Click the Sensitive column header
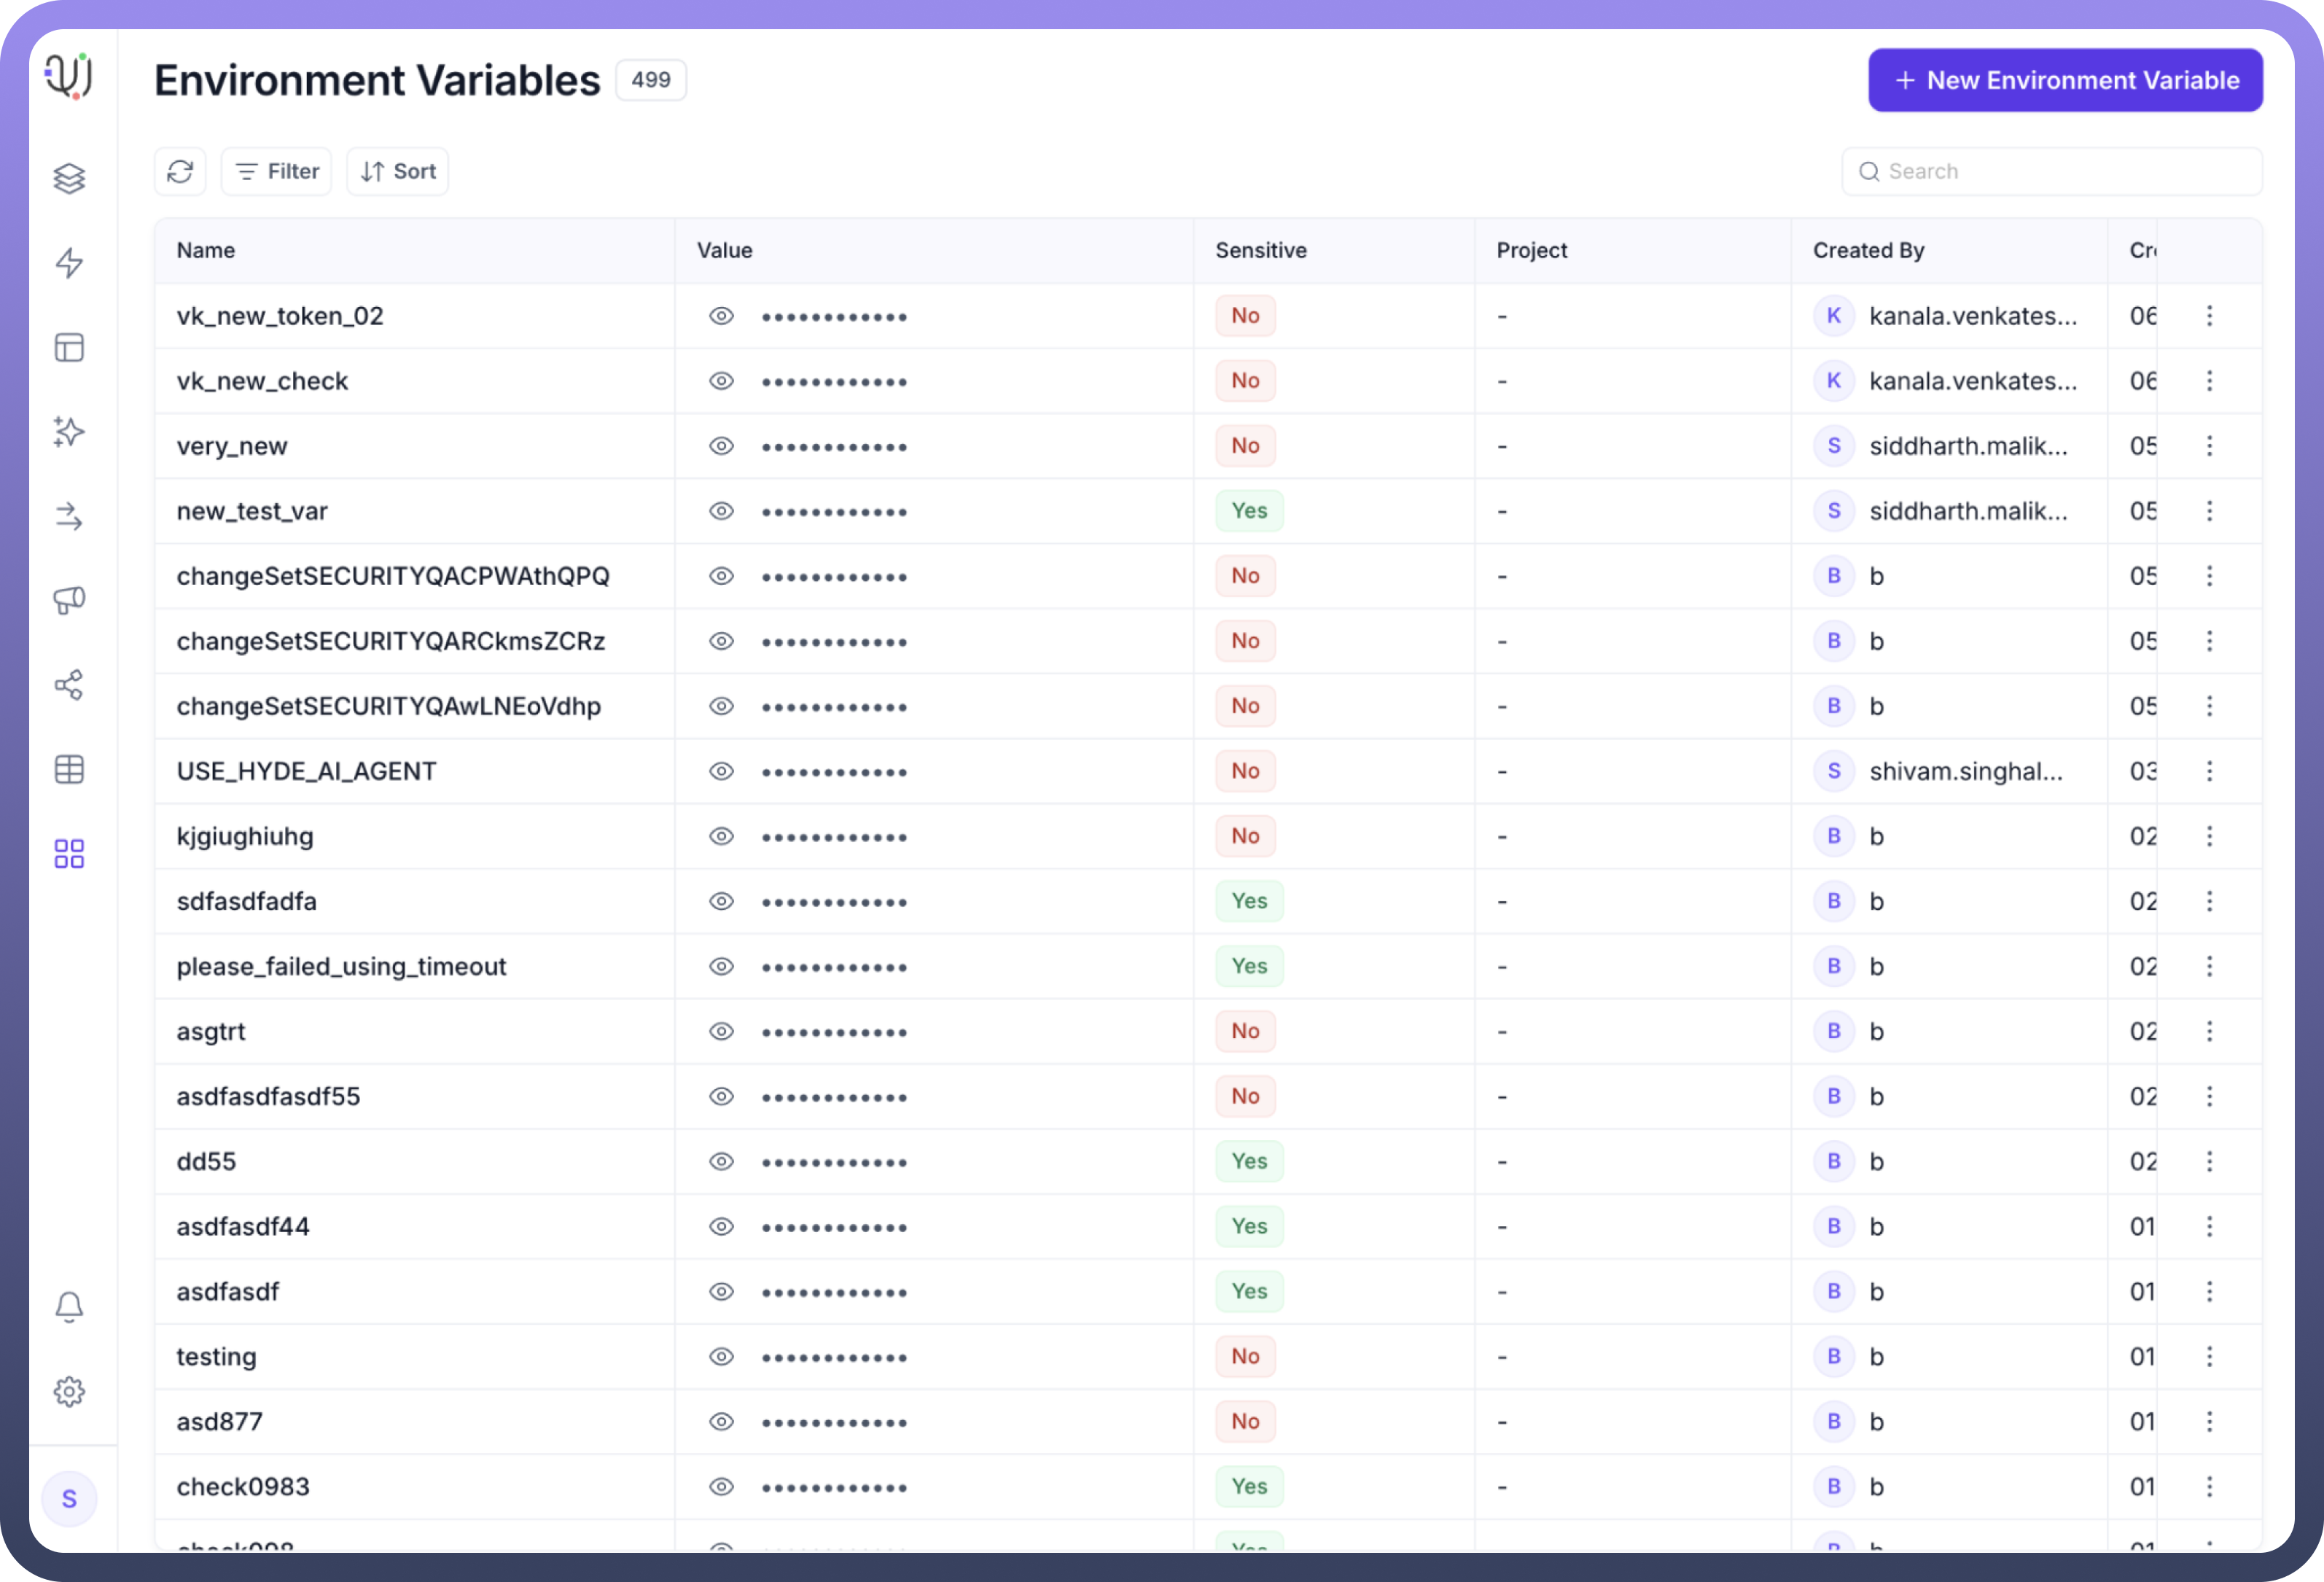The width and height of the screenshot is (2324, 1582). pos(1260,250)
